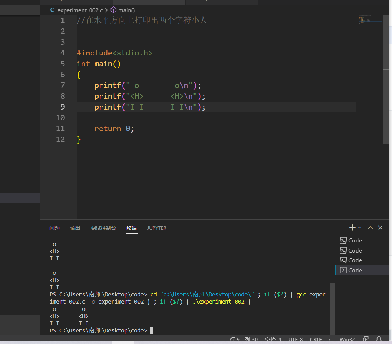Click the closing brace on line 12
Image resolution: width=392 pixels, height=344 pixels.
point(79,139)
